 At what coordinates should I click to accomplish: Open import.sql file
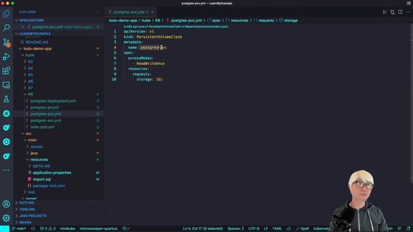[41, 179]
